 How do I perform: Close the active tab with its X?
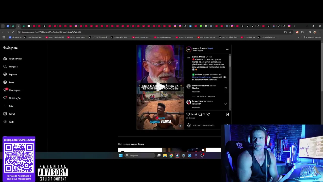[x=18, y=26]
